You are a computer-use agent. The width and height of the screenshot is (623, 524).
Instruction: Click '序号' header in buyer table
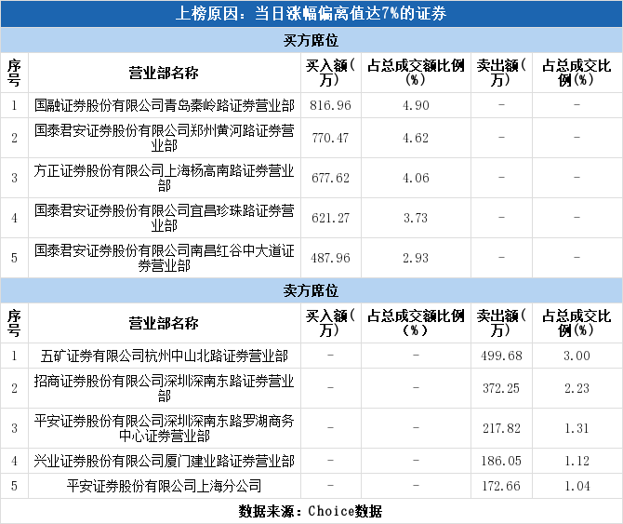[14, 73]
